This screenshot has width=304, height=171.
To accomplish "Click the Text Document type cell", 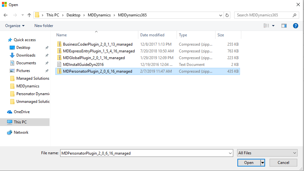I will [x=192, y=65].
